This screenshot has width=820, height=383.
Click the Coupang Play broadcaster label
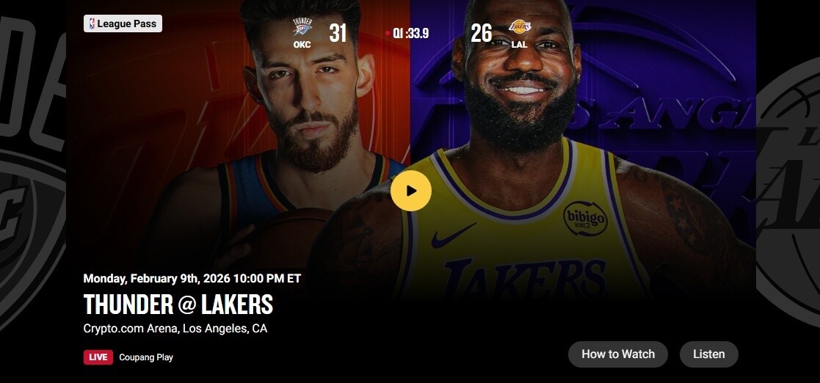coord(146,357)
